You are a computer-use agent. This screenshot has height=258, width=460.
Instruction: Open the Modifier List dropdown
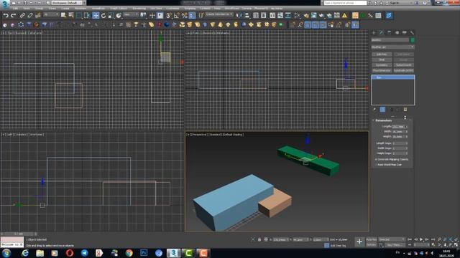(x=392, y=47)
